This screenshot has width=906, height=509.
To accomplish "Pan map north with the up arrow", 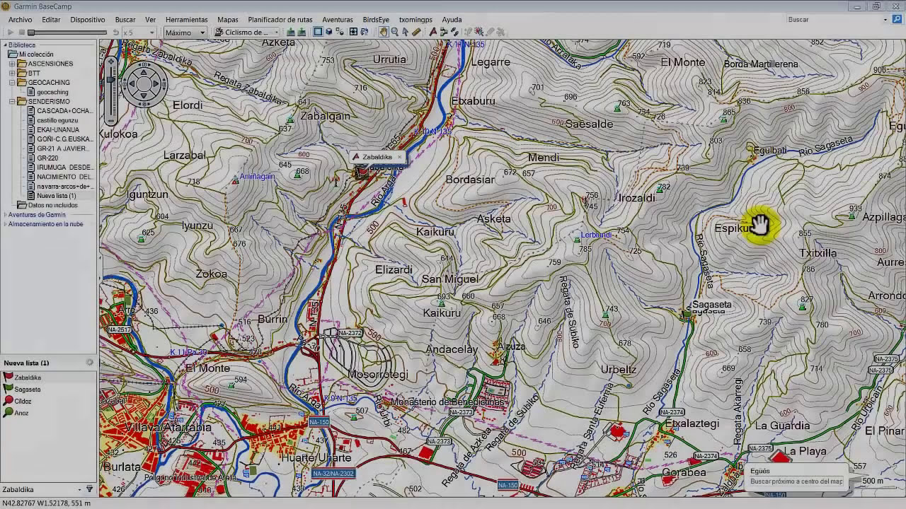I will pos(144,71).
